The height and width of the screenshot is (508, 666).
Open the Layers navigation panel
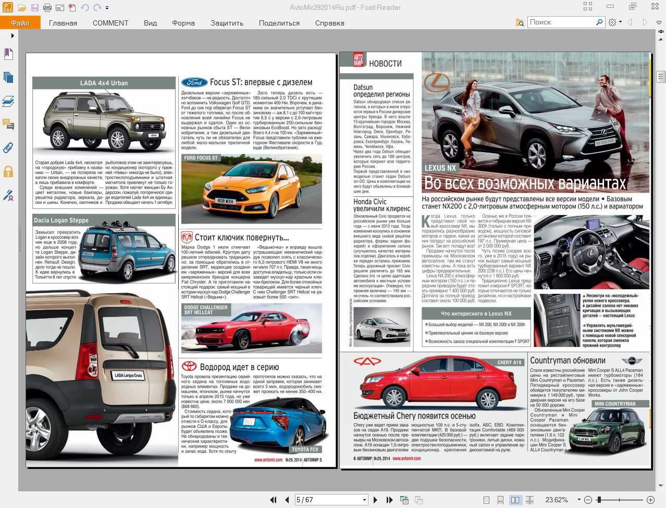(x=8, y=101)
